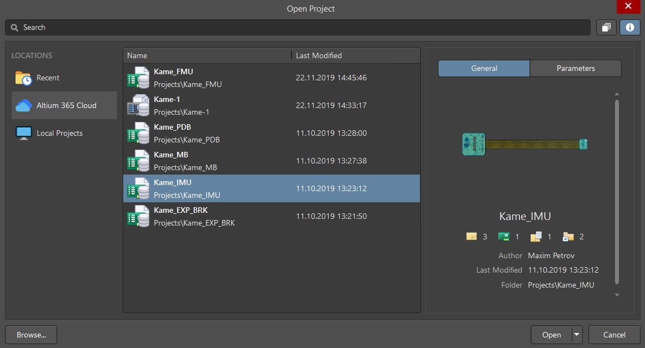Click the Kame_MB project icon
This screenshot has height=348, width=645.
[138, 161]
